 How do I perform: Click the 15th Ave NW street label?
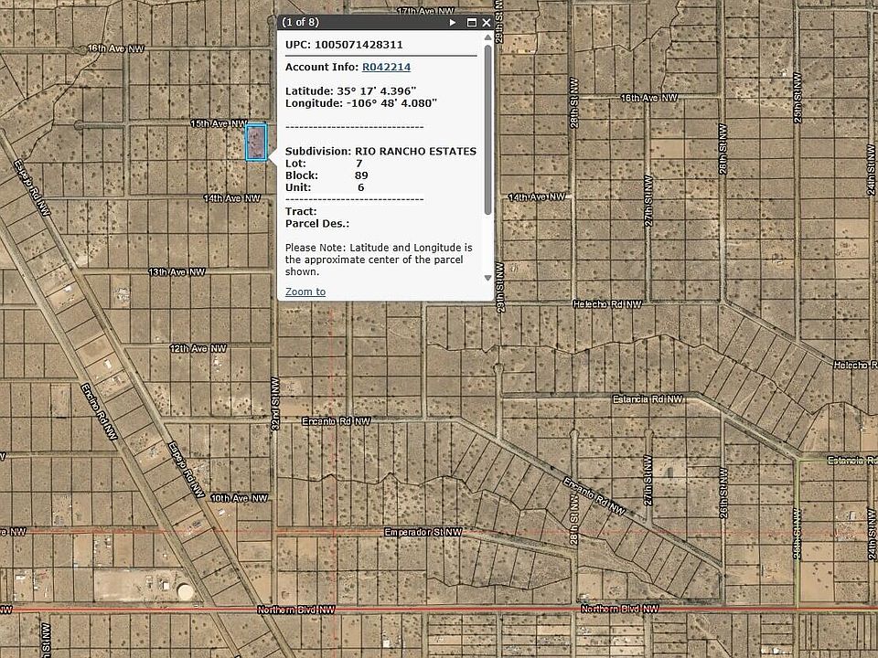pos(218,122)
